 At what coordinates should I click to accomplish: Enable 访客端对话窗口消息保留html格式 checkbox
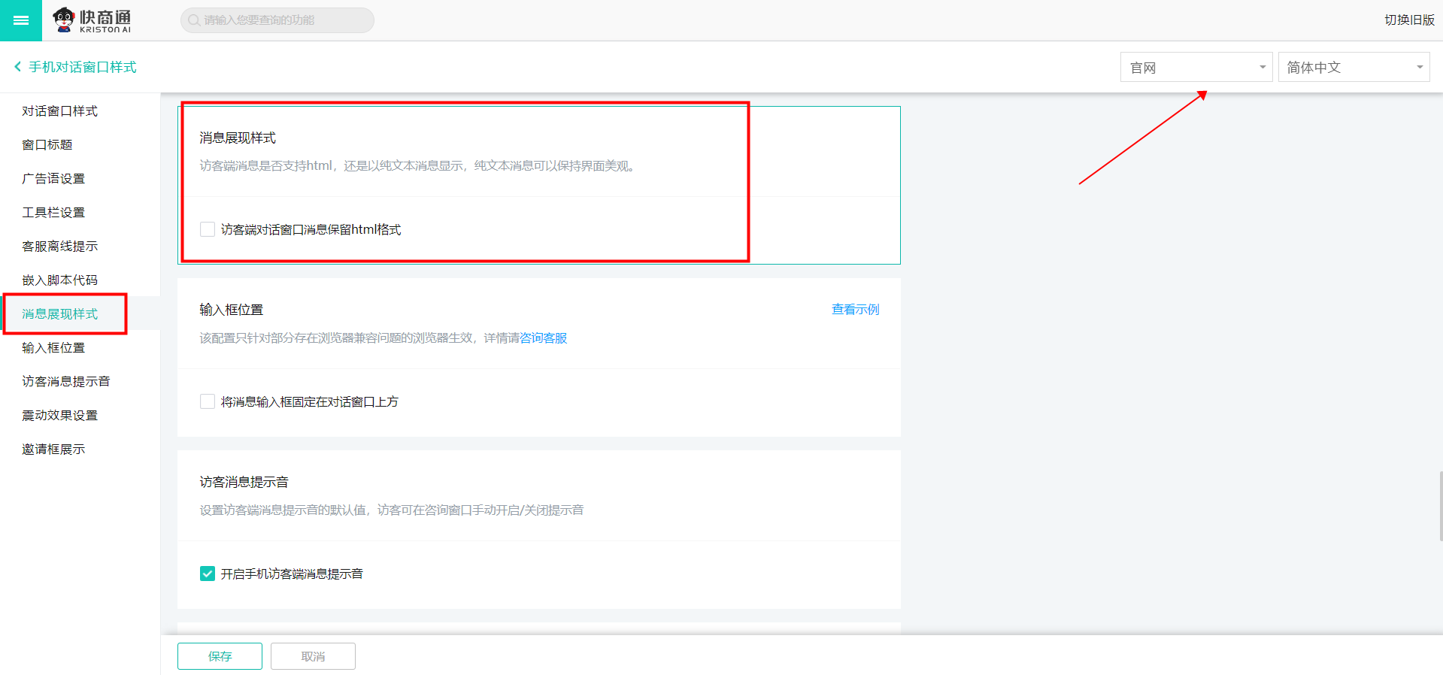click(208, 229)
